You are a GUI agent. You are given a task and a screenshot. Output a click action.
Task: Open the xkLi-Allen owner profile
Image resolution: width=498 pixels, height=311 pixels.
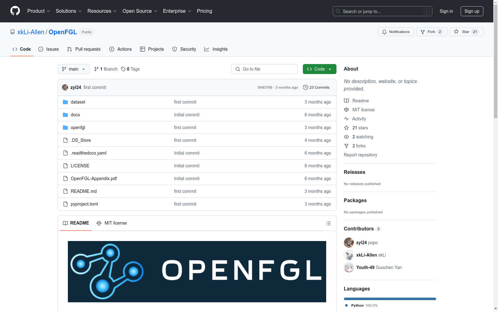click(31, 32)
